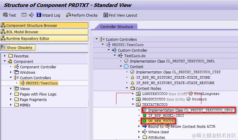This screenshot has width=238, height=140.
Task: Select IF_BSP_WD_HISTORY_STATE~STATE_RESTORE method
Action: (175, 83)
